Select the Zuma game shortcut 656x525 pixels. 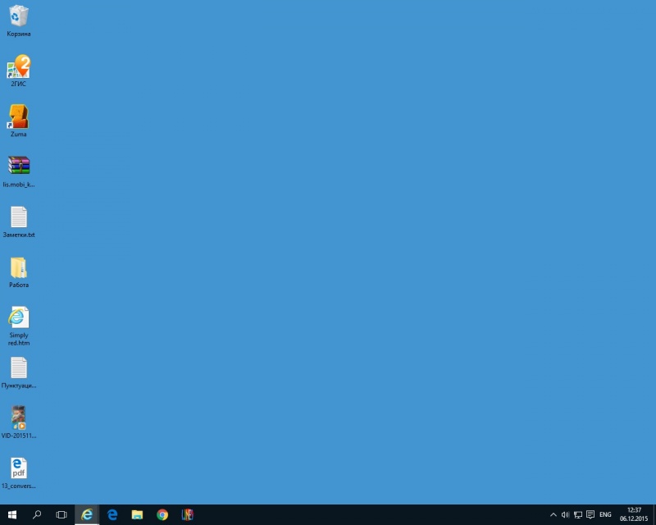click(x=18, y=121)
